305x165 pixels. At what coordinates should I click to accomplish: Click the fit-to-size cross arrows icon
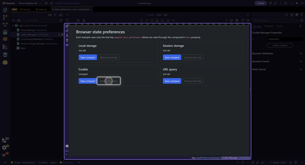(173, 20)
